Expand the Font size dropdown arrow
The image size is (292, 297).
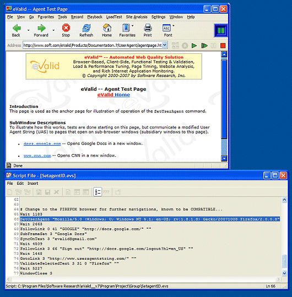174,26
